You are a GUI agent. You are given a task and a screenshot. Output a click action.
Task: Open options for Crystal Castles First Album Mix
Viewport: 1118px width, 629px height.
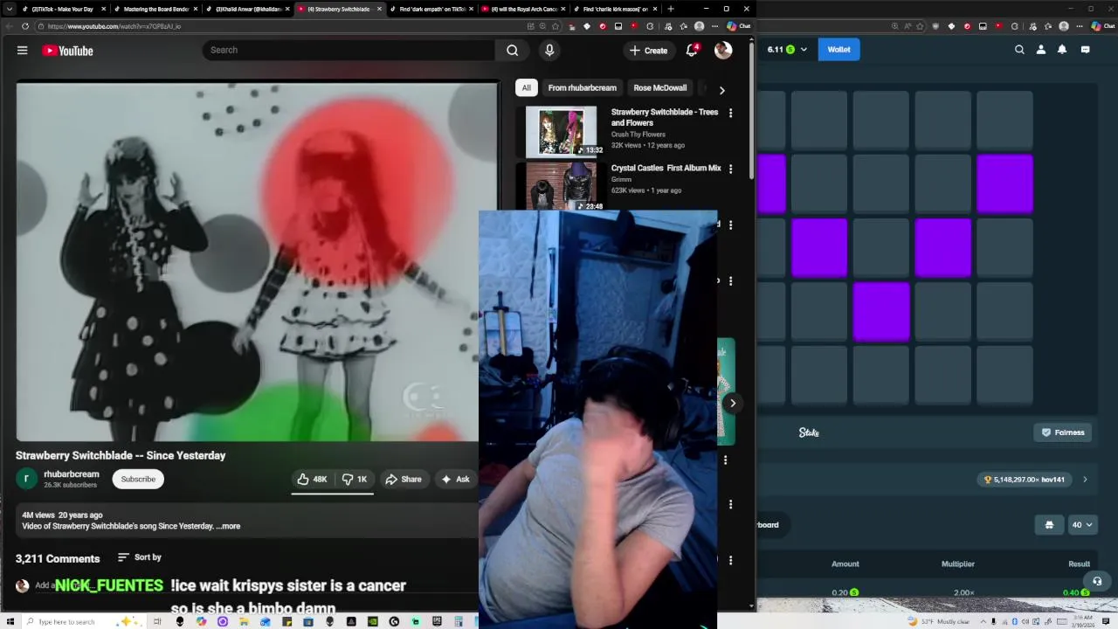pos(731,169)
